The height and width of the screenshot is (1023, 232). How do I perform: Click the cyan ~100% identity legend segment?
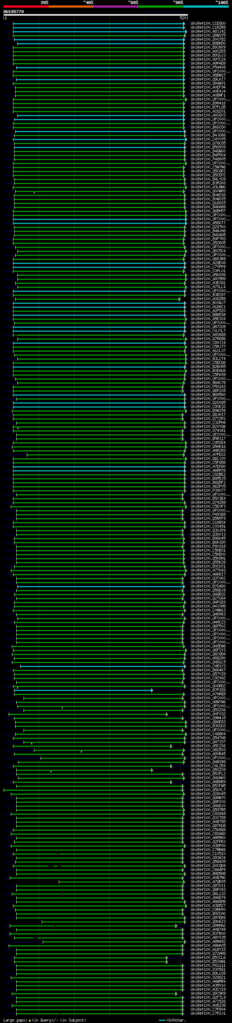pyautogui.click(x=206, y=7)
